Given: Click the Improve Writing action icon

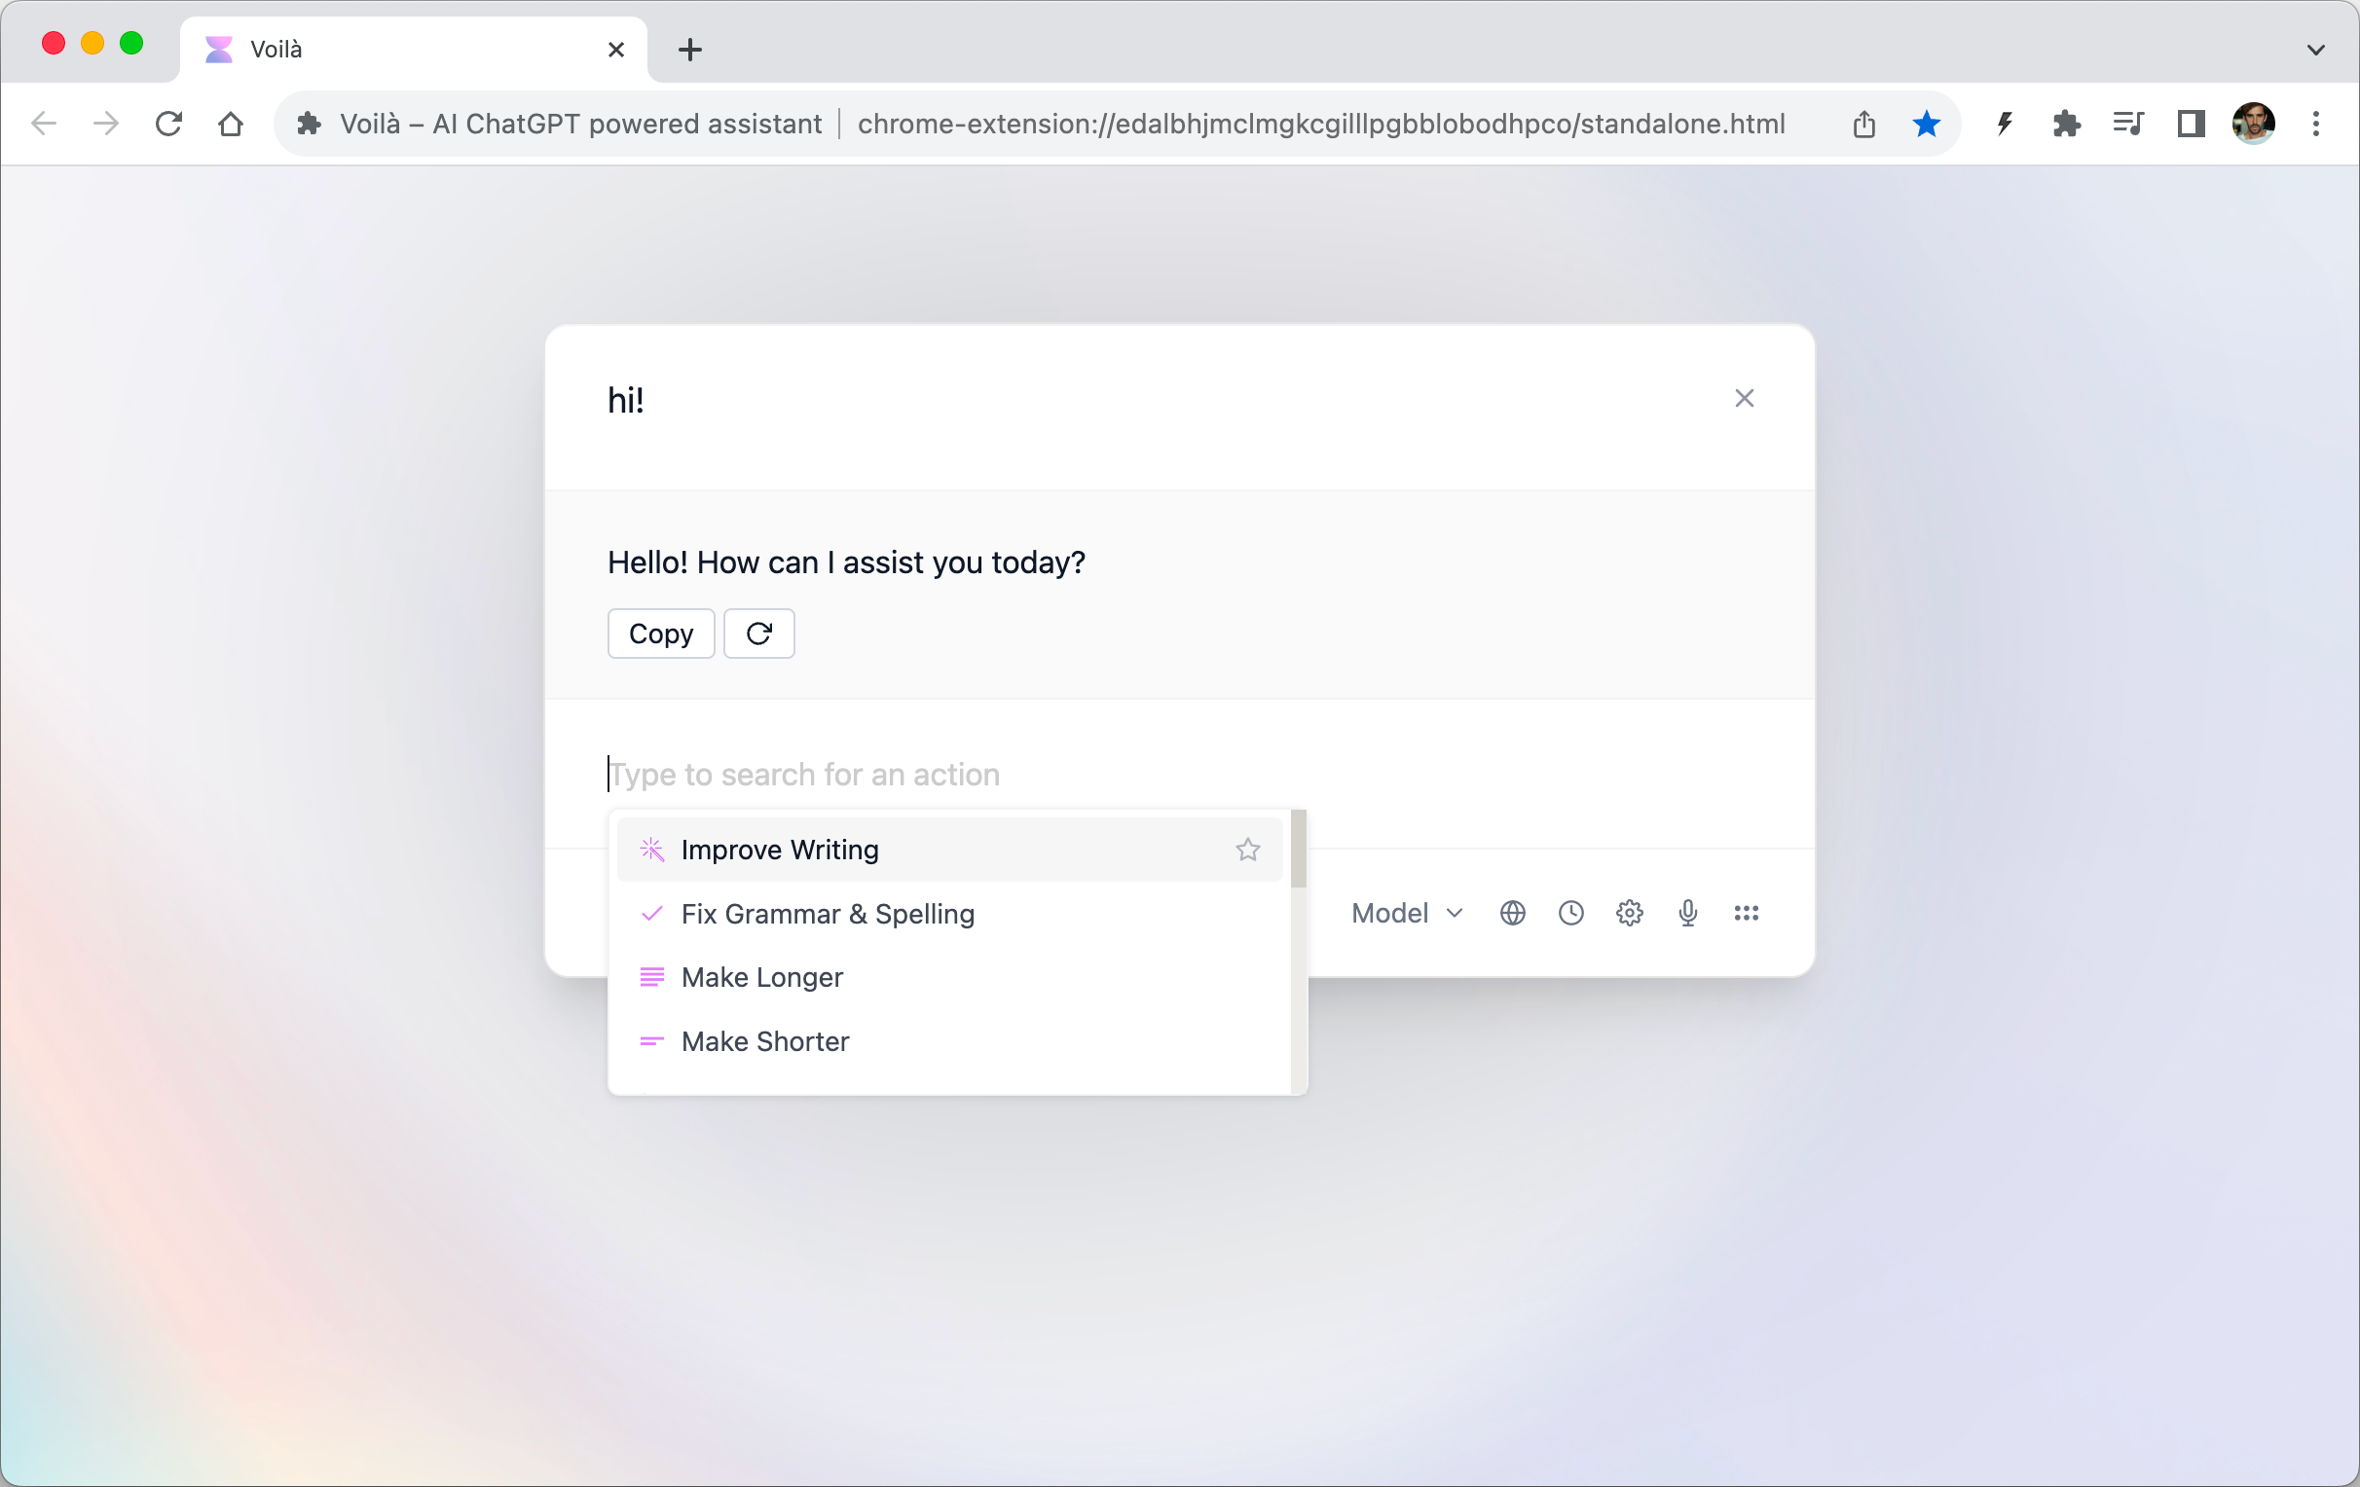Looking at the screenshot, I should tap(651, 848).
